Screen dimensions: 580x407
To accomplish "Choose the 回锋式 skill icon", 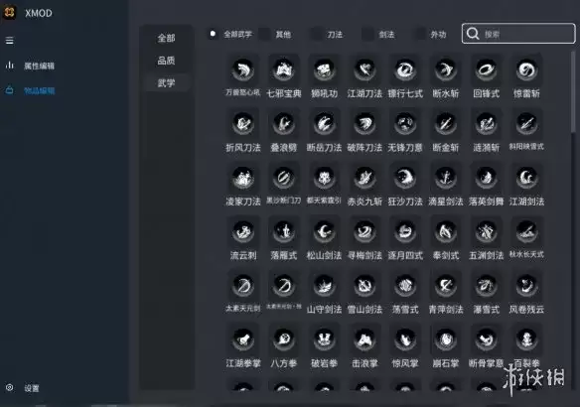I will (486, 69).
